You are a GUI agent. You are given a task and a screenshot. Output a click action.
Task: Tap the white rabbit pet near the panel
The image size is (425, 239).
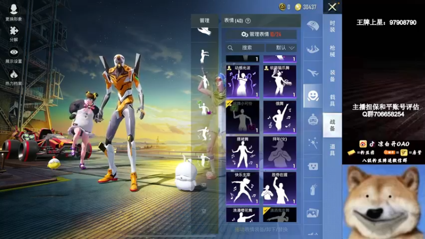tap(185, 175)
